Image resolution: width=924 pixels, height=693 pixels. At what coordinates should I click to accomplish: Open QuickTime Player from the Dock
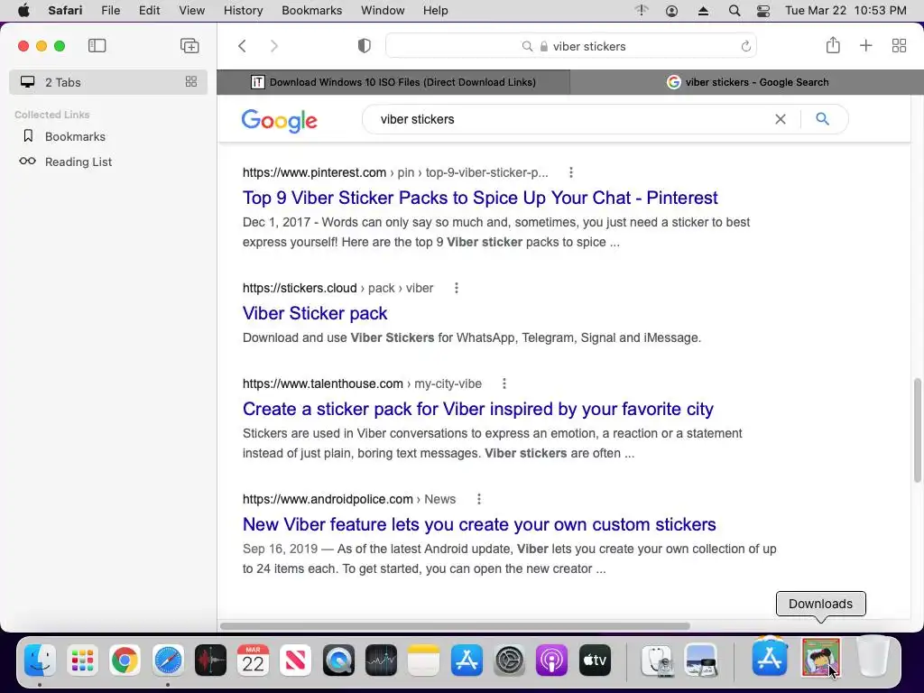(x=338, y=660)
